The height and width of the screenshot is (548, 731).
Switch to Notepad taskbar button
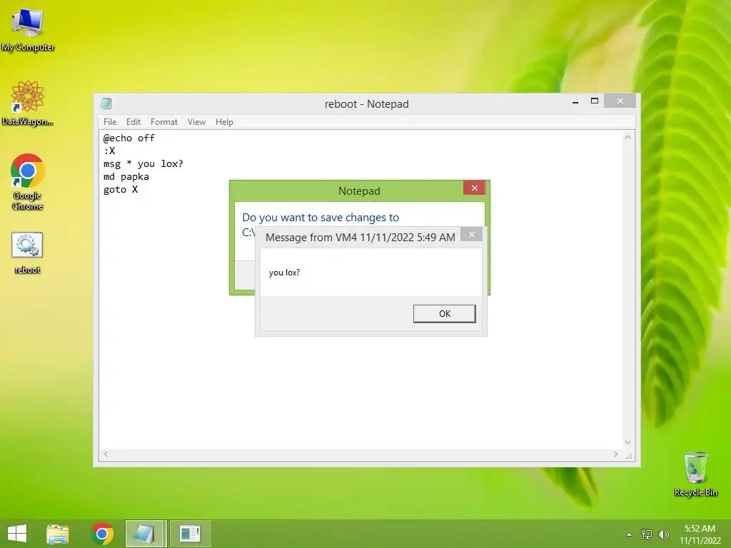tap(144, 534)
